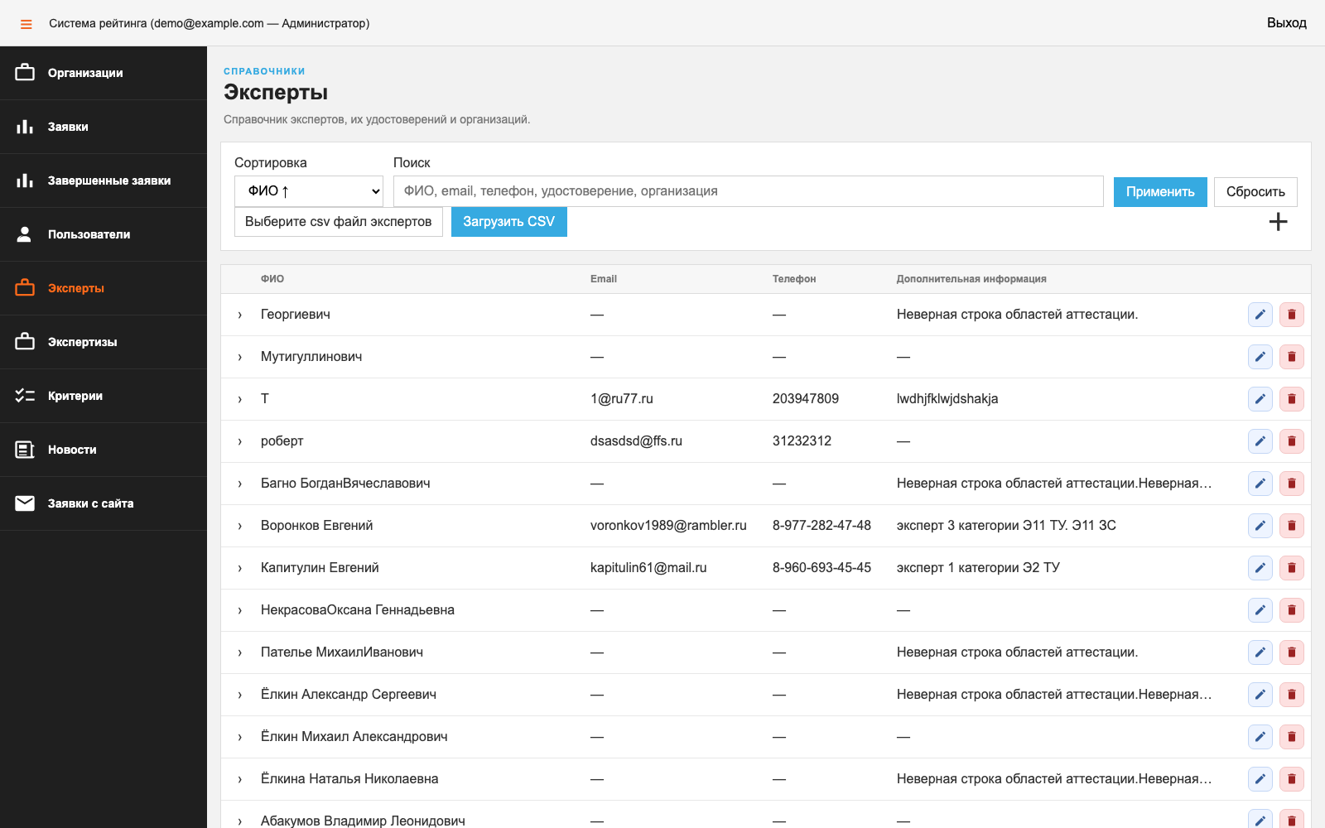Screen dimensions: 1325x828
Task: Delete the Ёлкин Александр Сергеевич entry
Action: click(1291, 695)
